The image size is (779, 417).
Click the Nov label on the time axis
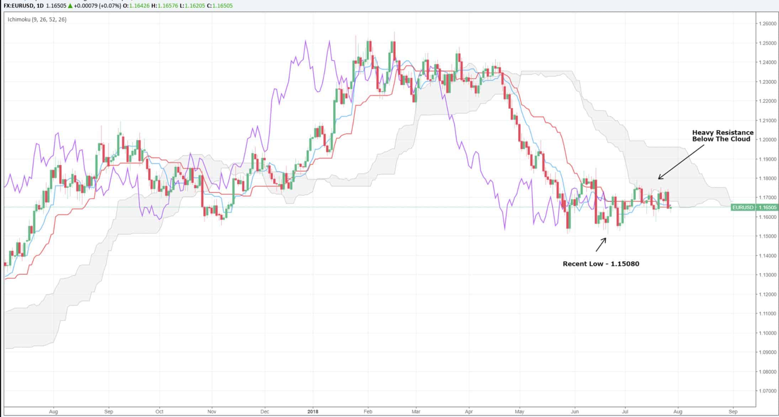(x=212, y=412)
